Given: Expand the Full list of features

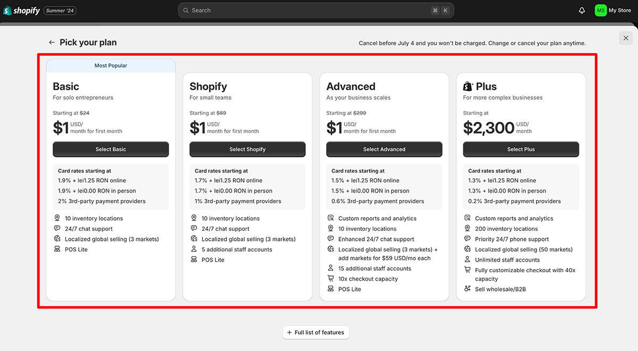Looking at the screenshot, I should tap(316, 332).
